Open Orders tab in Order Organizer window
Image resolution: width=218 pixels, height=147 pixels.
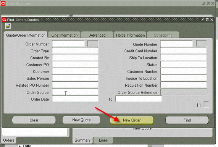click(x=9, y=140)
